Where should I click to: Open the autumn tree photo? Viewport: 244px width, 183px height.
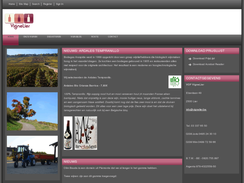[32, 111]
